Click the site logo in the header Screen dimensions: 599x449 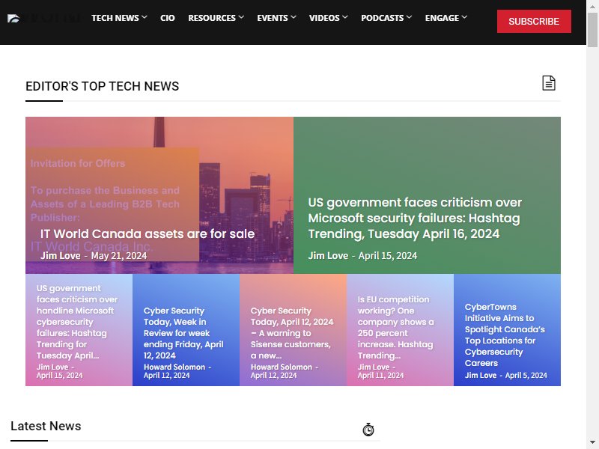(44, 18)
